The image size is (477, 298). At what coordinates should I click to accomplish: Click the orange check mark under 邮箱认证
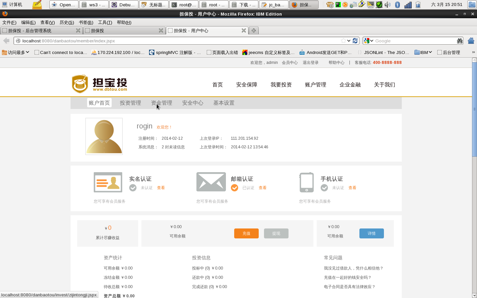235,188
